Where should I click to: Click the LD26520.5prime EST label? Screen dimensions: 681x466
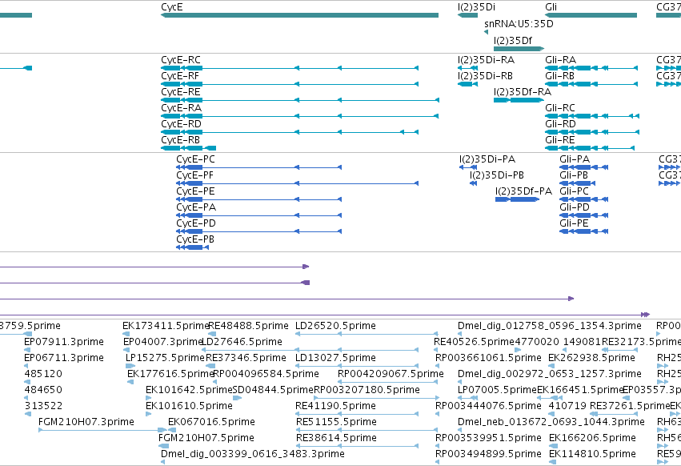(336, 326)
